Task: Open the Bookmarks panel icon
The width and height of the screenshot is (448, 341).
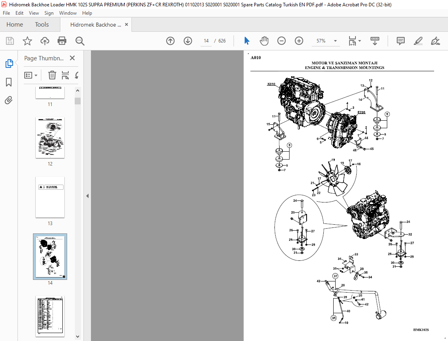Action: pyautogui.click(x=9, y=82)
